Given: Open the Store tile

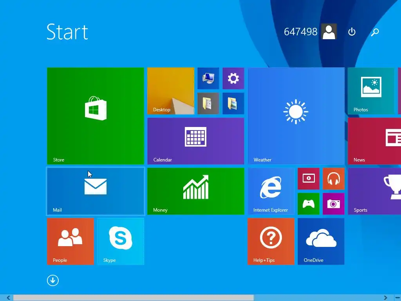Looking at the screenshot, I should (x=96, y=116).
